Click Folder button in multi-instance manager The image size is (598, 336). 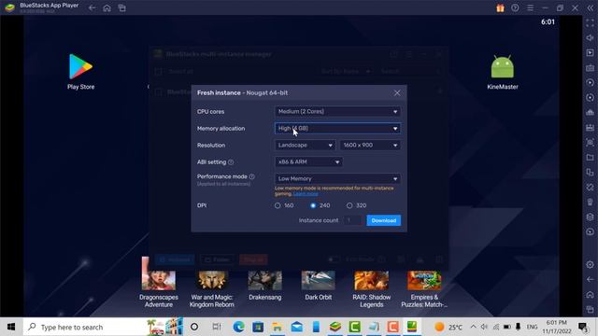coord(218,259)
